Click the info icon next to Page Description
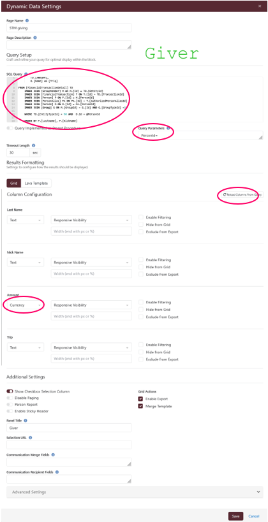 [35, 38]
